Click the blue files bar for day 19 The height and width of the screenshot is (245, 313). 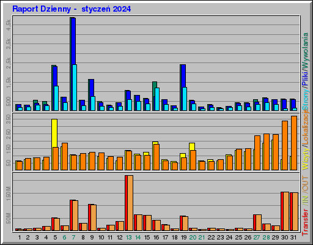(183, 76)
